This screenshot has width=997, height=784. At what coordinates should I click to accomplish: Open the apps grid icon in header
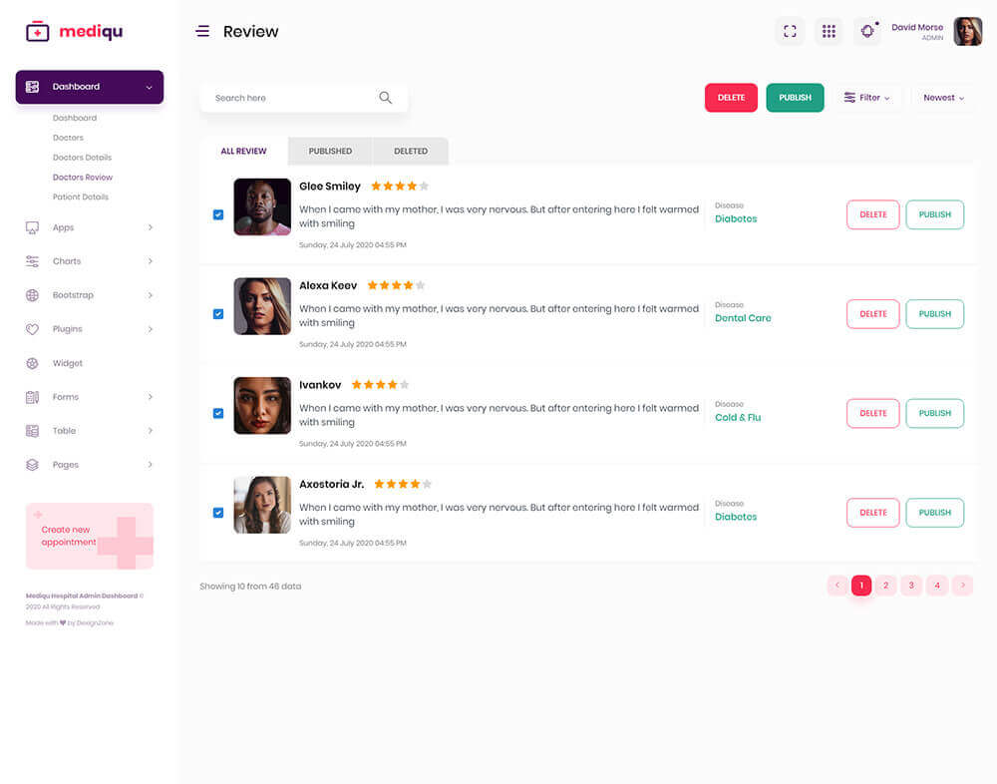(829, 31)
